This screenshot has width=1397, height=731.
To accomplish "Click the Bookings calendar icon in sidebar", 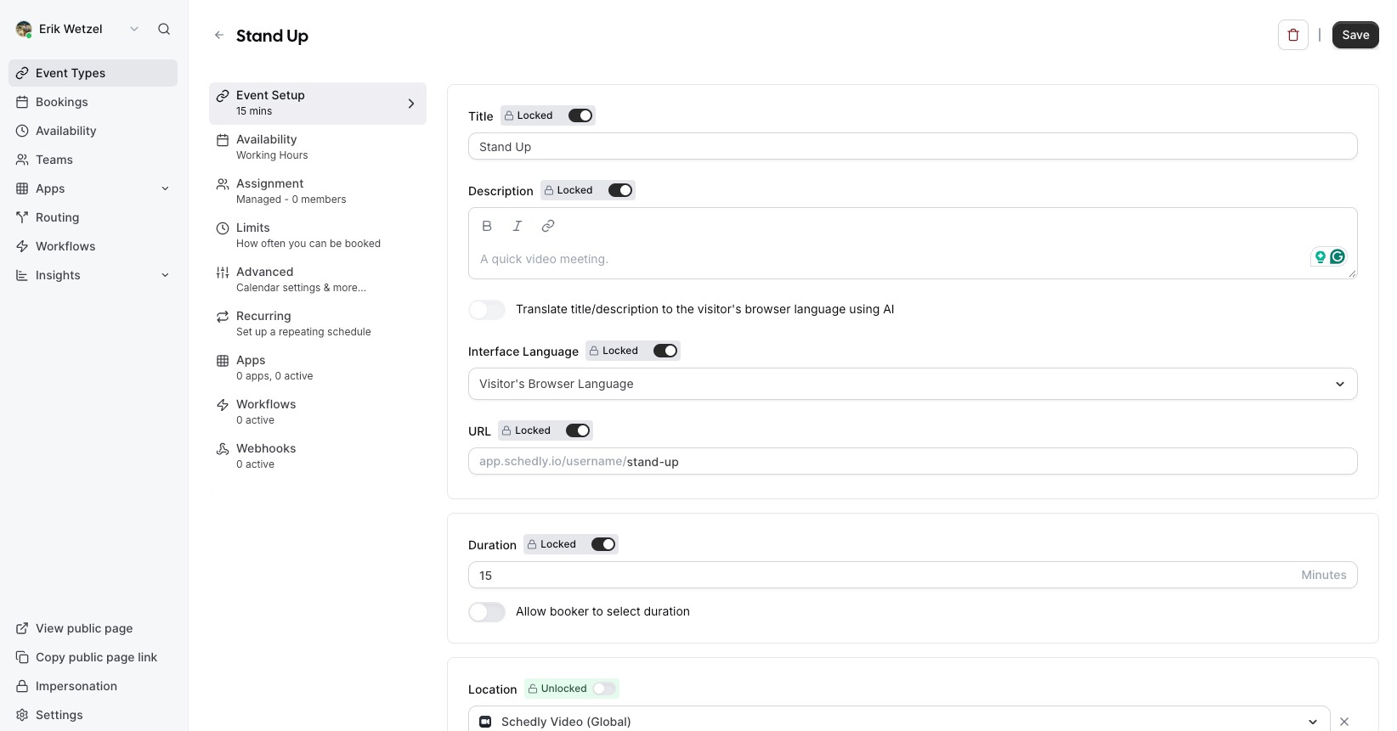I will pyautogui.click(x=22, y=102).
